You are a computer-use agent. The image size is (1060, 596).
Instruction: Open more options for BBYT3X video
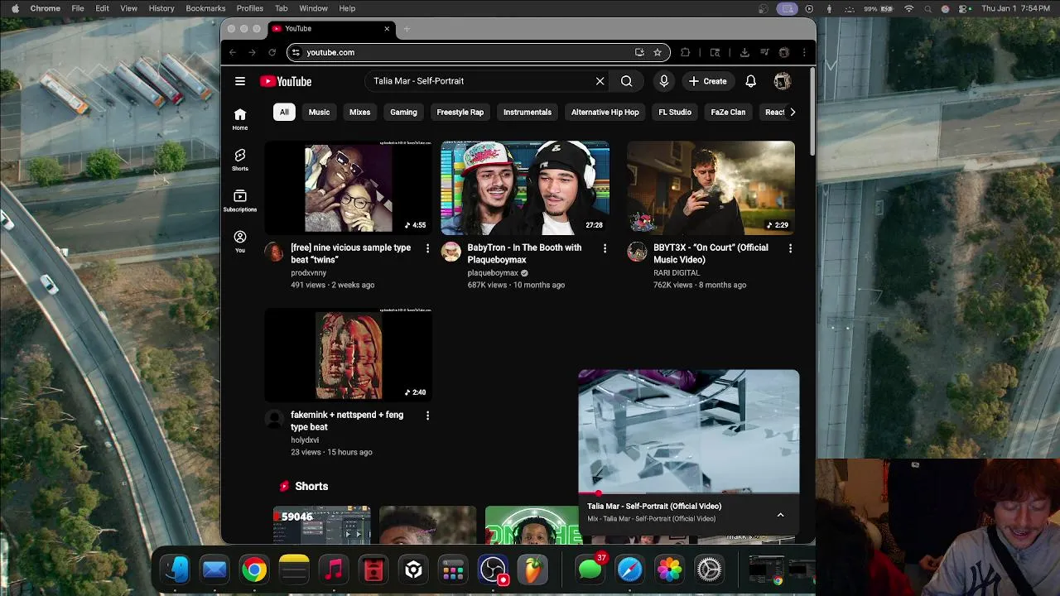pos(790,248)
